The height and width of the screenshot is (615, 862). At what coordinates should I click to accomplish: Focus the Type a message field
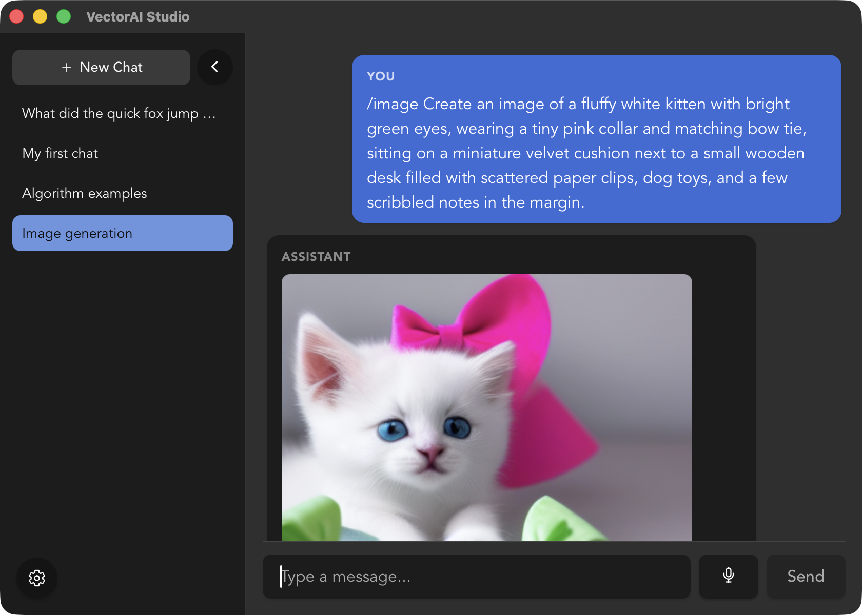(476, 577)
